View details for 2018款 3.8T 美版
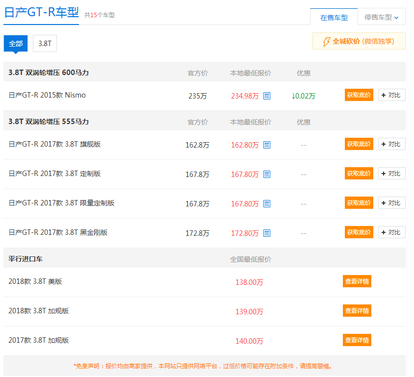Viewport: 414px width, 377px height. 357,281
